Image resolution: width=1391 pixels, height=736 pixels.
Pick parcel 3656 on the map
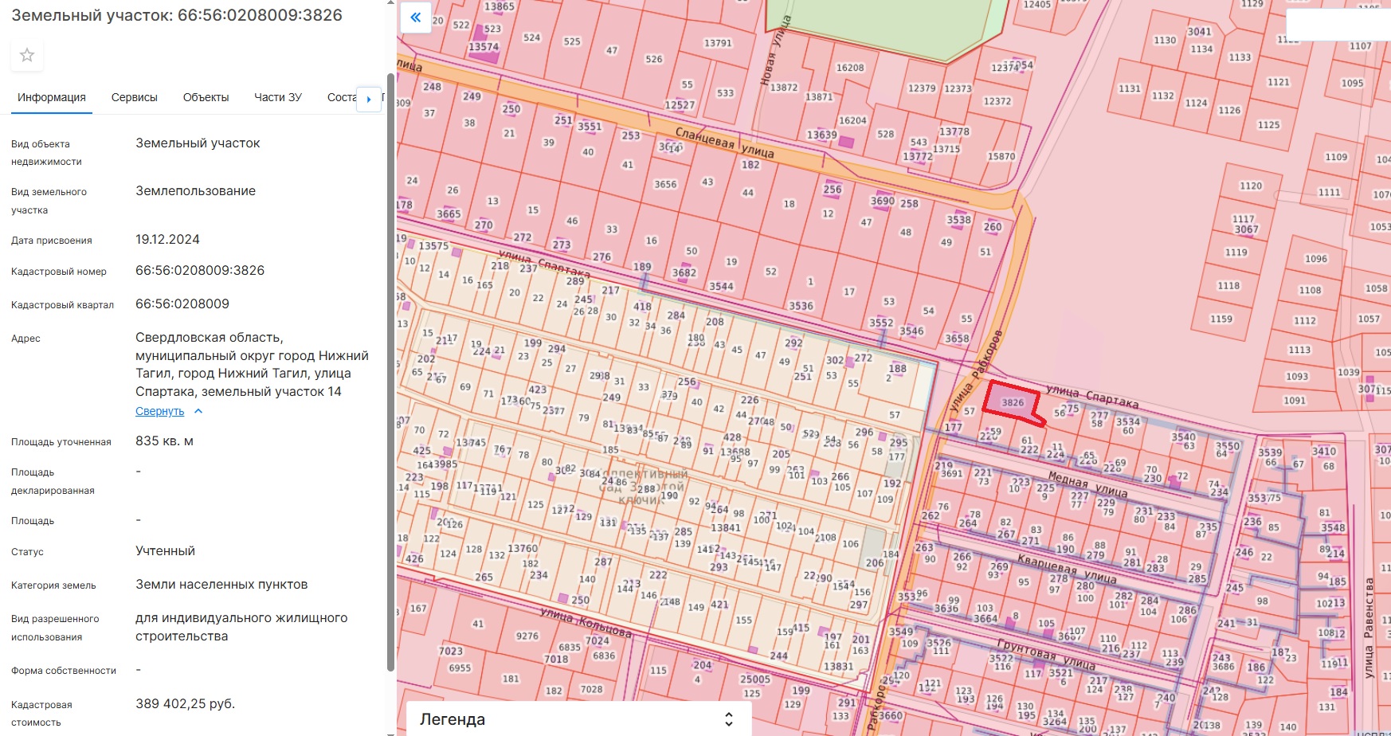click(665, 184)
